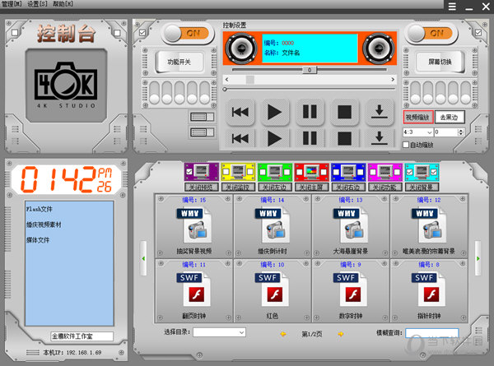Click the monitor icon in the green panel

pyautogui.click(x=275, y=172)
